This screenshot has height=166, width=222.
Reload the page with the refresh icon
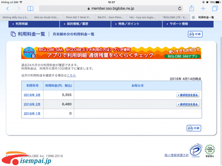pos(180,8)
